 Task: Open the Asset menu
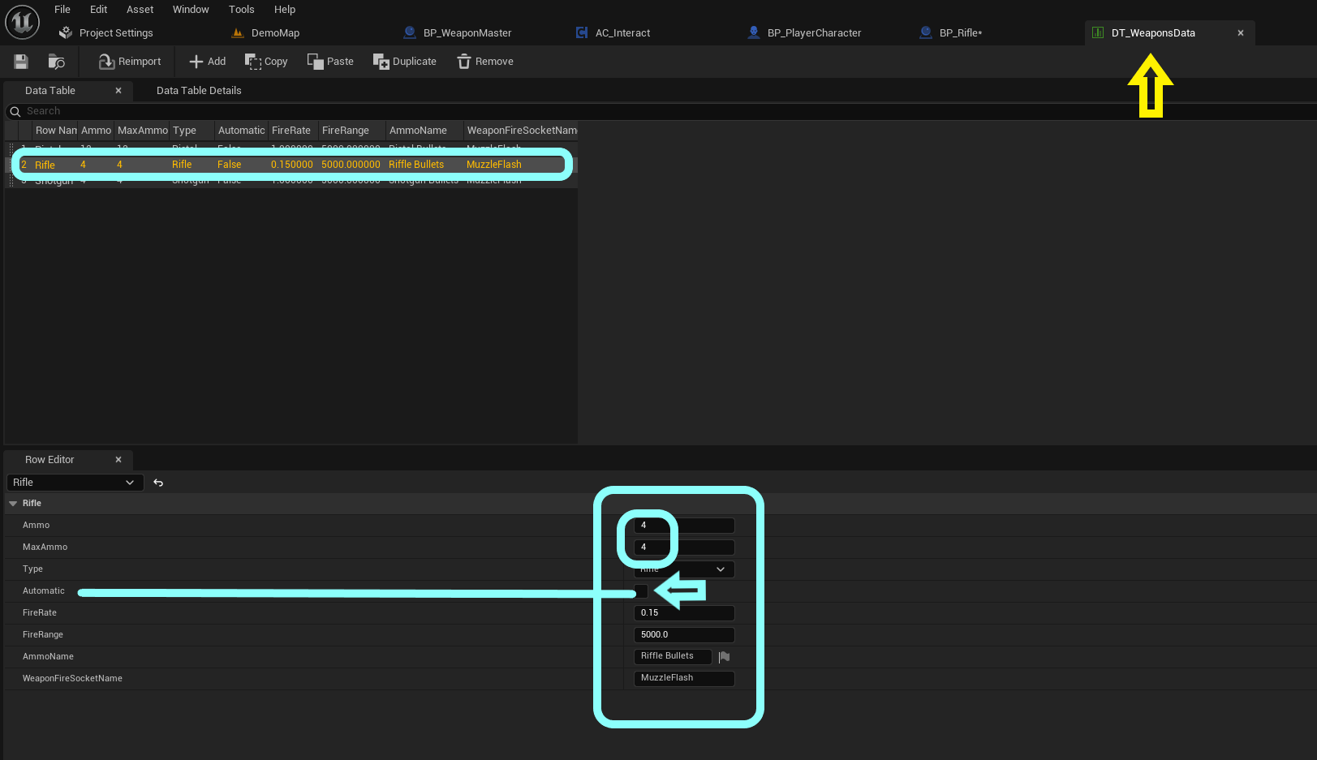140,10
